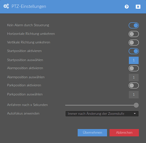Select the Startposition auswählen number box
Viewport: 146px width, 143px height.
134,60
